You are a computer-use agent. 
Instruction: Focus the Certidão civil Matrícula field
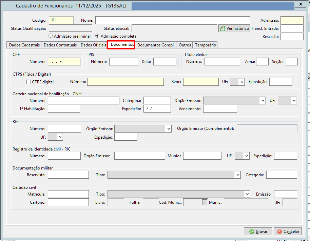(68, 194)
